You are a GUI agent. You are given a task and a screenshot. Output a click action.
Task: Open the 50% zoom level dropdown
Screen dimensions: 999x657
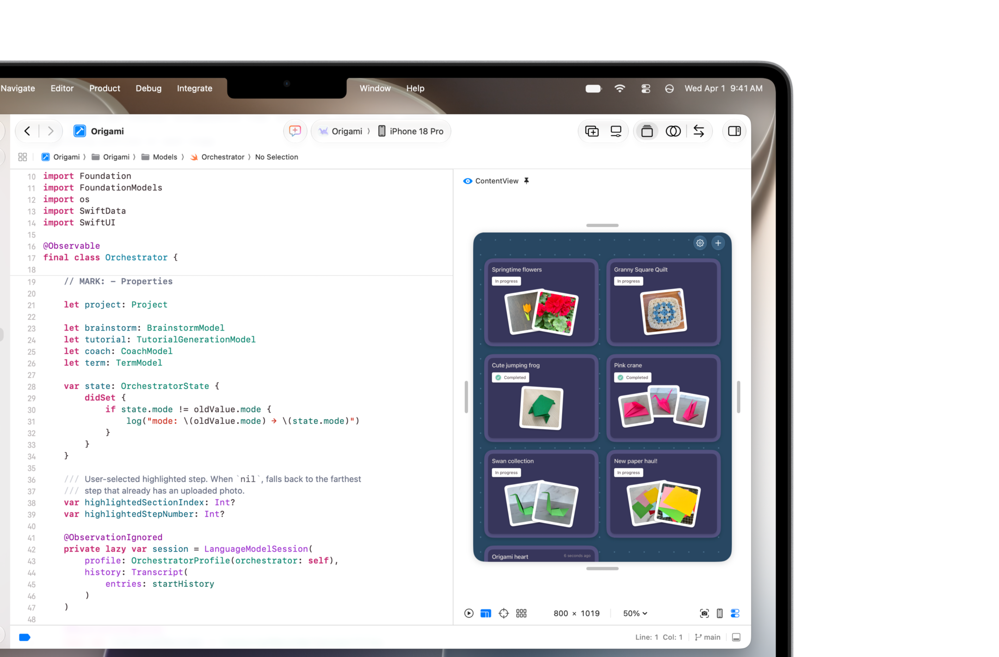click(635, 613)
